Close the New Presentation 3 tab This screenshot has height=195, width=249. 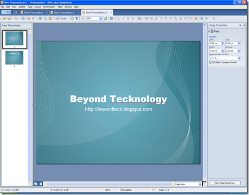[x=111, y=12]
